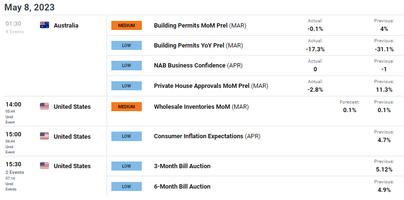Open the Building Permits MoM Prel event
404x200 pixels.
coord(200,26)
